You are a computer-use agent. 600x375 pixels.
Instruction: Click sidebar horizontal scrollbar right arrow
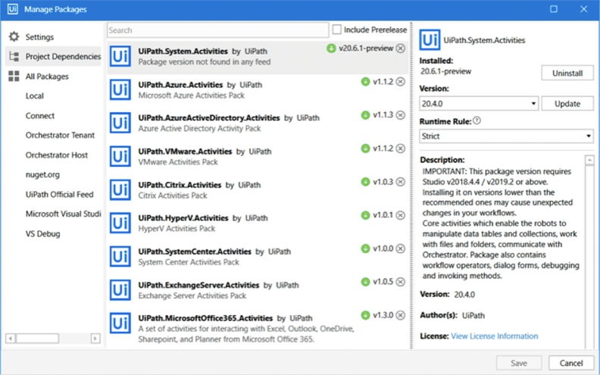95,339
